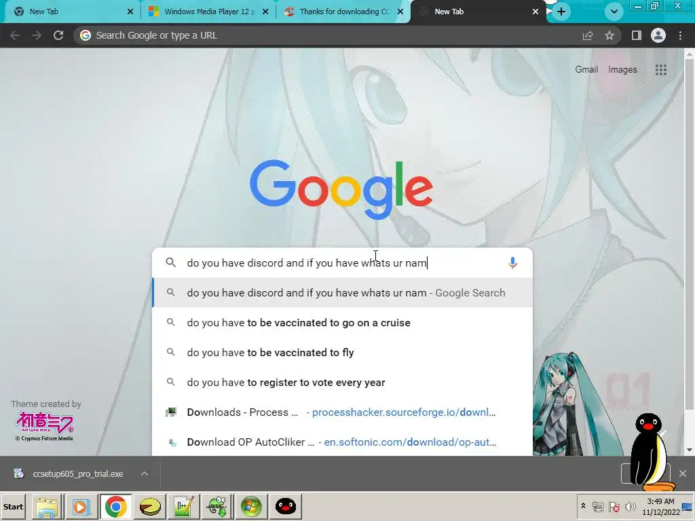This screenshot has height=521, width=695.
Task: Open the Chrome three-dot menu
Action: click(680, 35)
